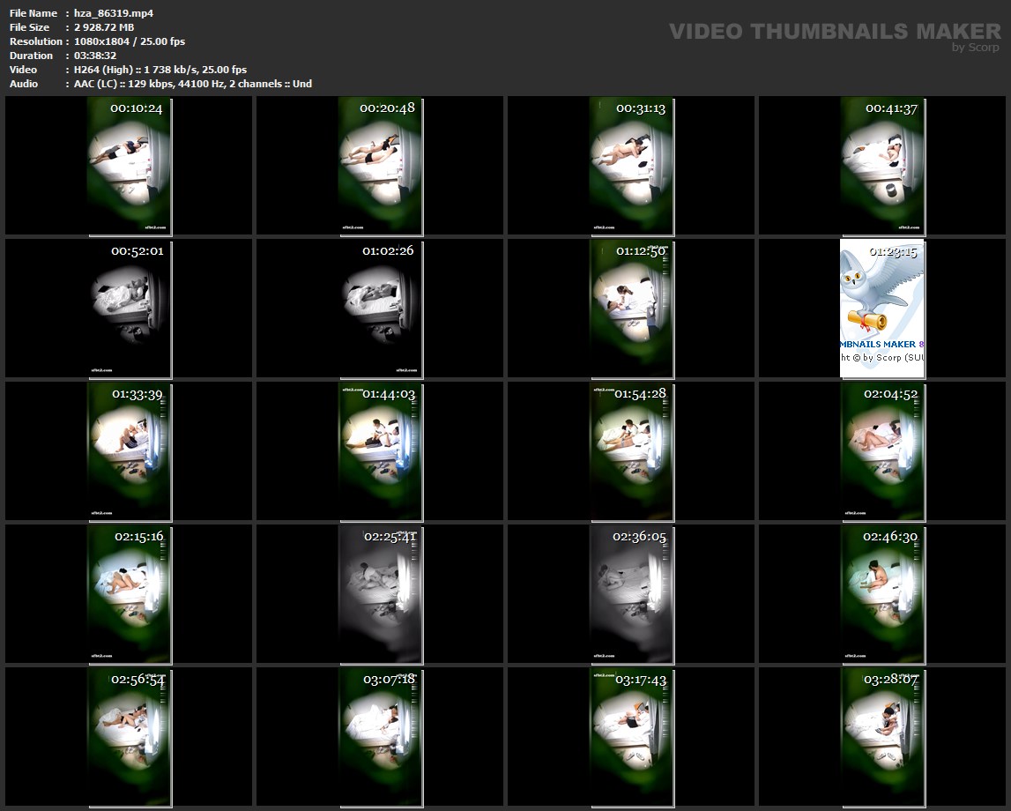1011x811 pixels.
Task: Click the resolution value 1080x1804 / 25.00 fps
Action: (130, 41)
